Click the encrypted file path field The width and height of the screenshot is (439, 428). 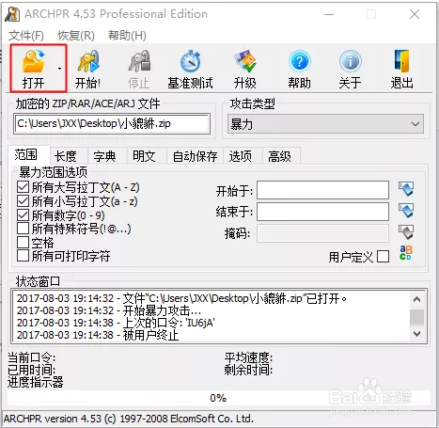pos(112,124)
